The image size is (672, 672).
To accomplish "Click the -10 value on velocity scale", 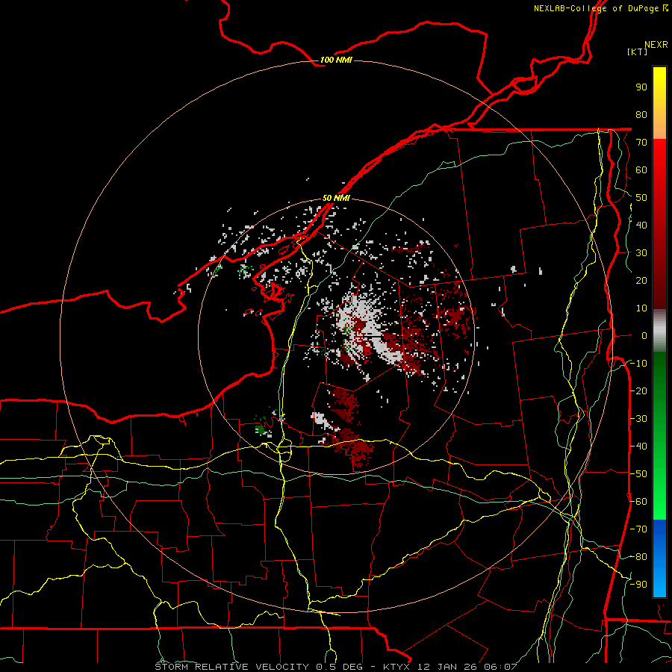I will pos(638,364).
